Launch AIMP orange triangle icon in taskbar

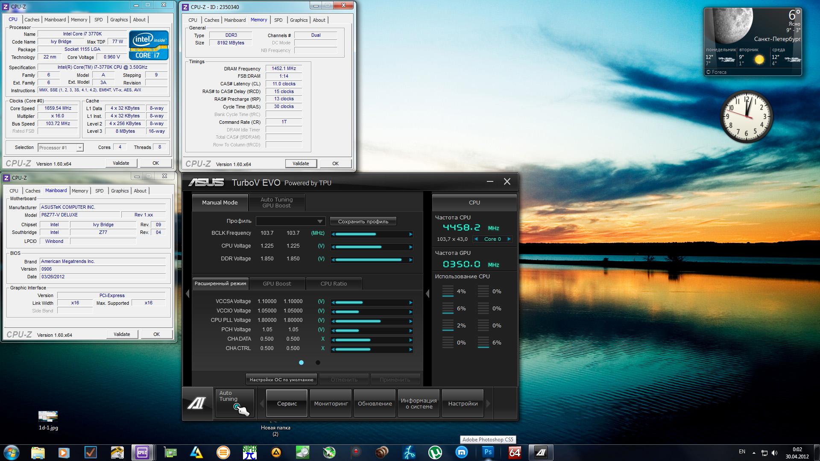(x=276, y=452)
